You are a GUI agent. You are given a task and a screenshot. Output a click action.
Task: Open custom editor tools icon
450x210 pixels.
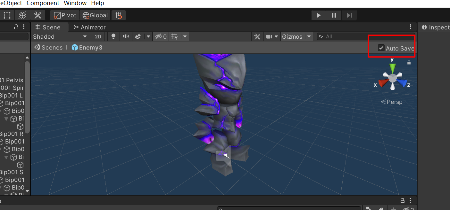point(38,15)
